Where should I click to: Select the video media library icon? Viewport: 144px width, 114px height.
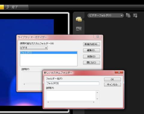click(79, 19)
